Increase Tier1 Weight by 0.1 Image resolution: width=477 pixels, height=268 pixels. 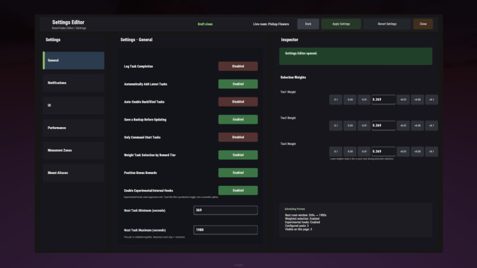431,100
